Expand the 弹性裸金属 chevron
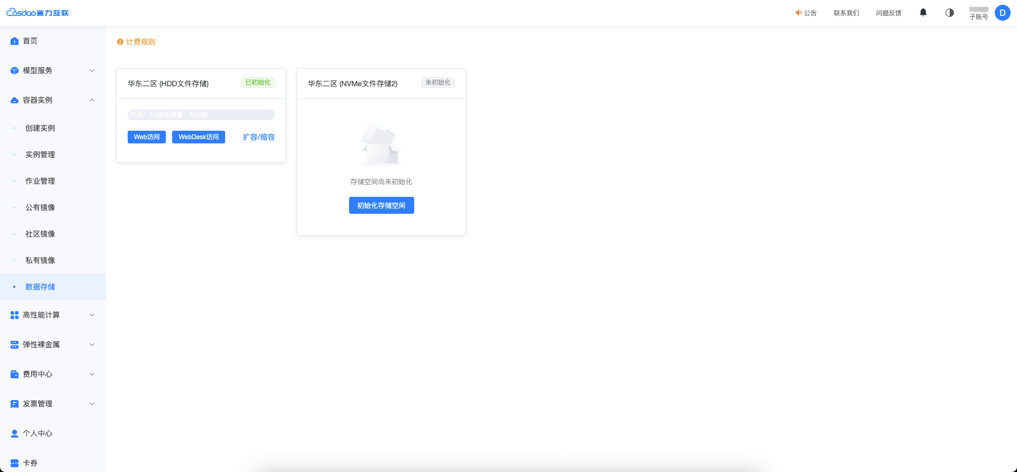 tap(92, 344)
